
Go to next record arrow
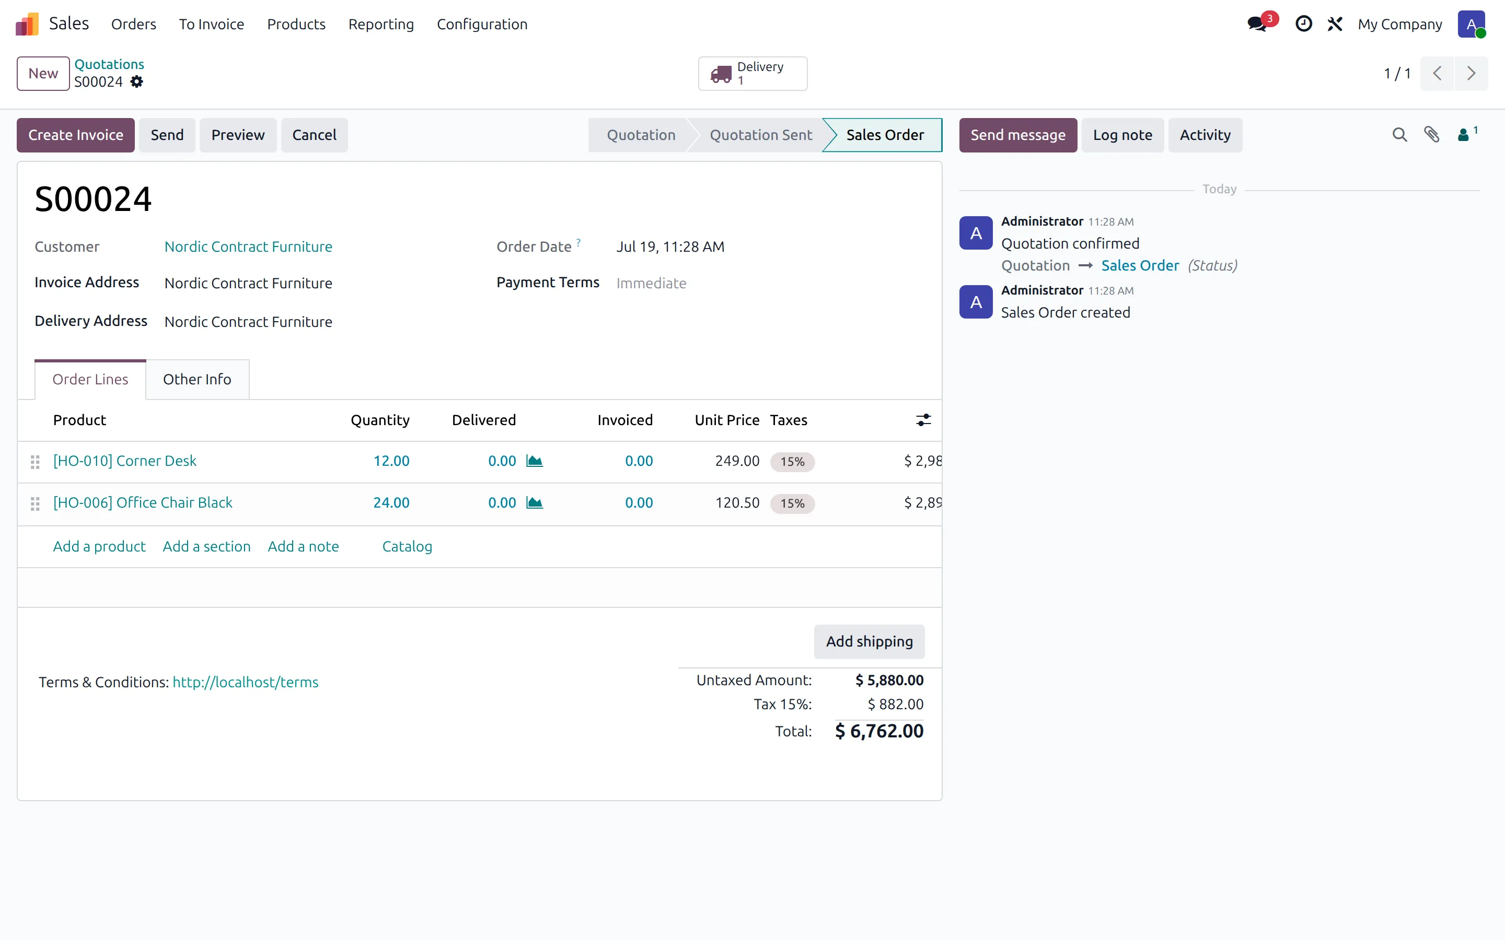point(1471,73)
